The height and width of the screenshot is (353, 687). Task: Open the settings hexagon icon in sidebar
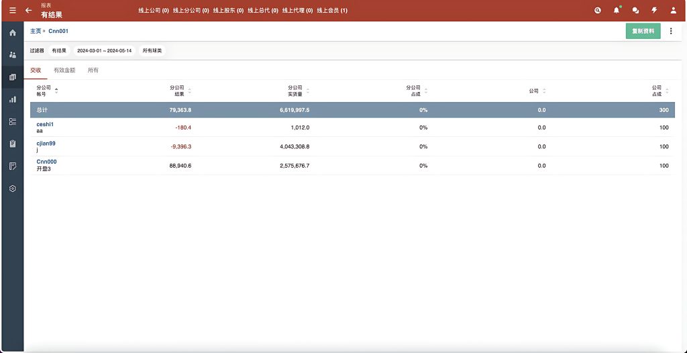pyautogui.click(x=13, y=189)
